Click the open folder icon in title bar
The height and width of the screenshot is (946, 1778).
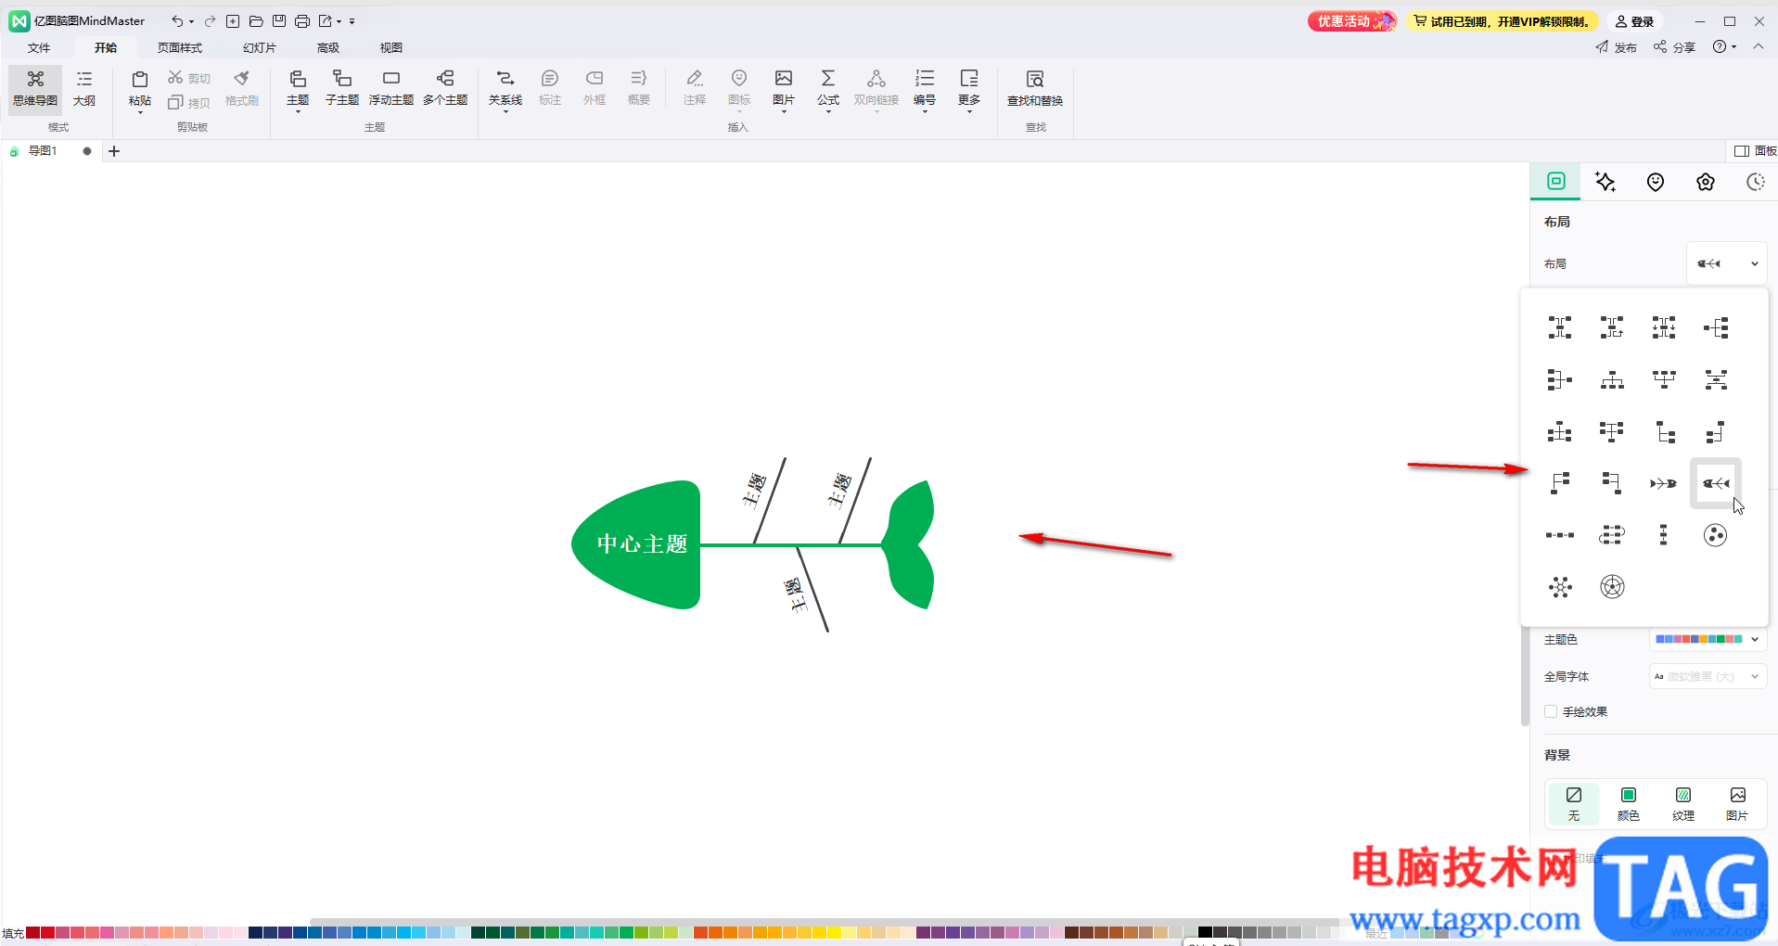(x=256, y=20)
